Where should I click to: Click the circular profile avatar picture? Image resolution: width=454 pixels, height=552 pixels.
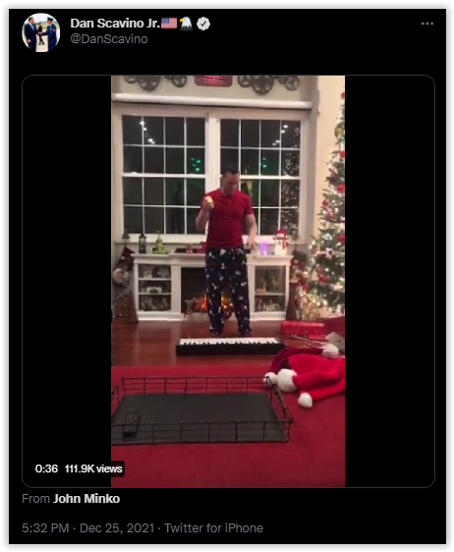click(x=41, y=32)
